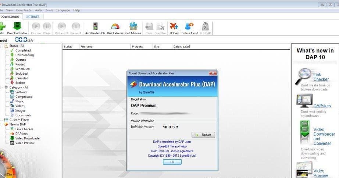Click OK in the About dialog
339x178 pixels.
(x=172, y=162)
